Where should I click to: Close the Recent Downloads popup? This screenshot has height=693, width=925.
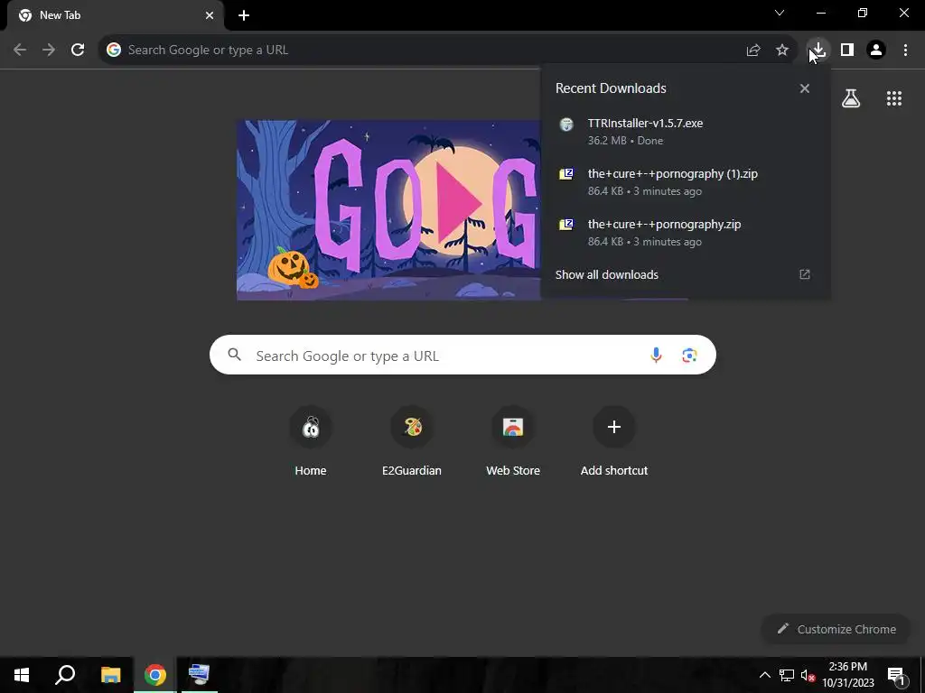pyautogui.click(x=805, y=88)
